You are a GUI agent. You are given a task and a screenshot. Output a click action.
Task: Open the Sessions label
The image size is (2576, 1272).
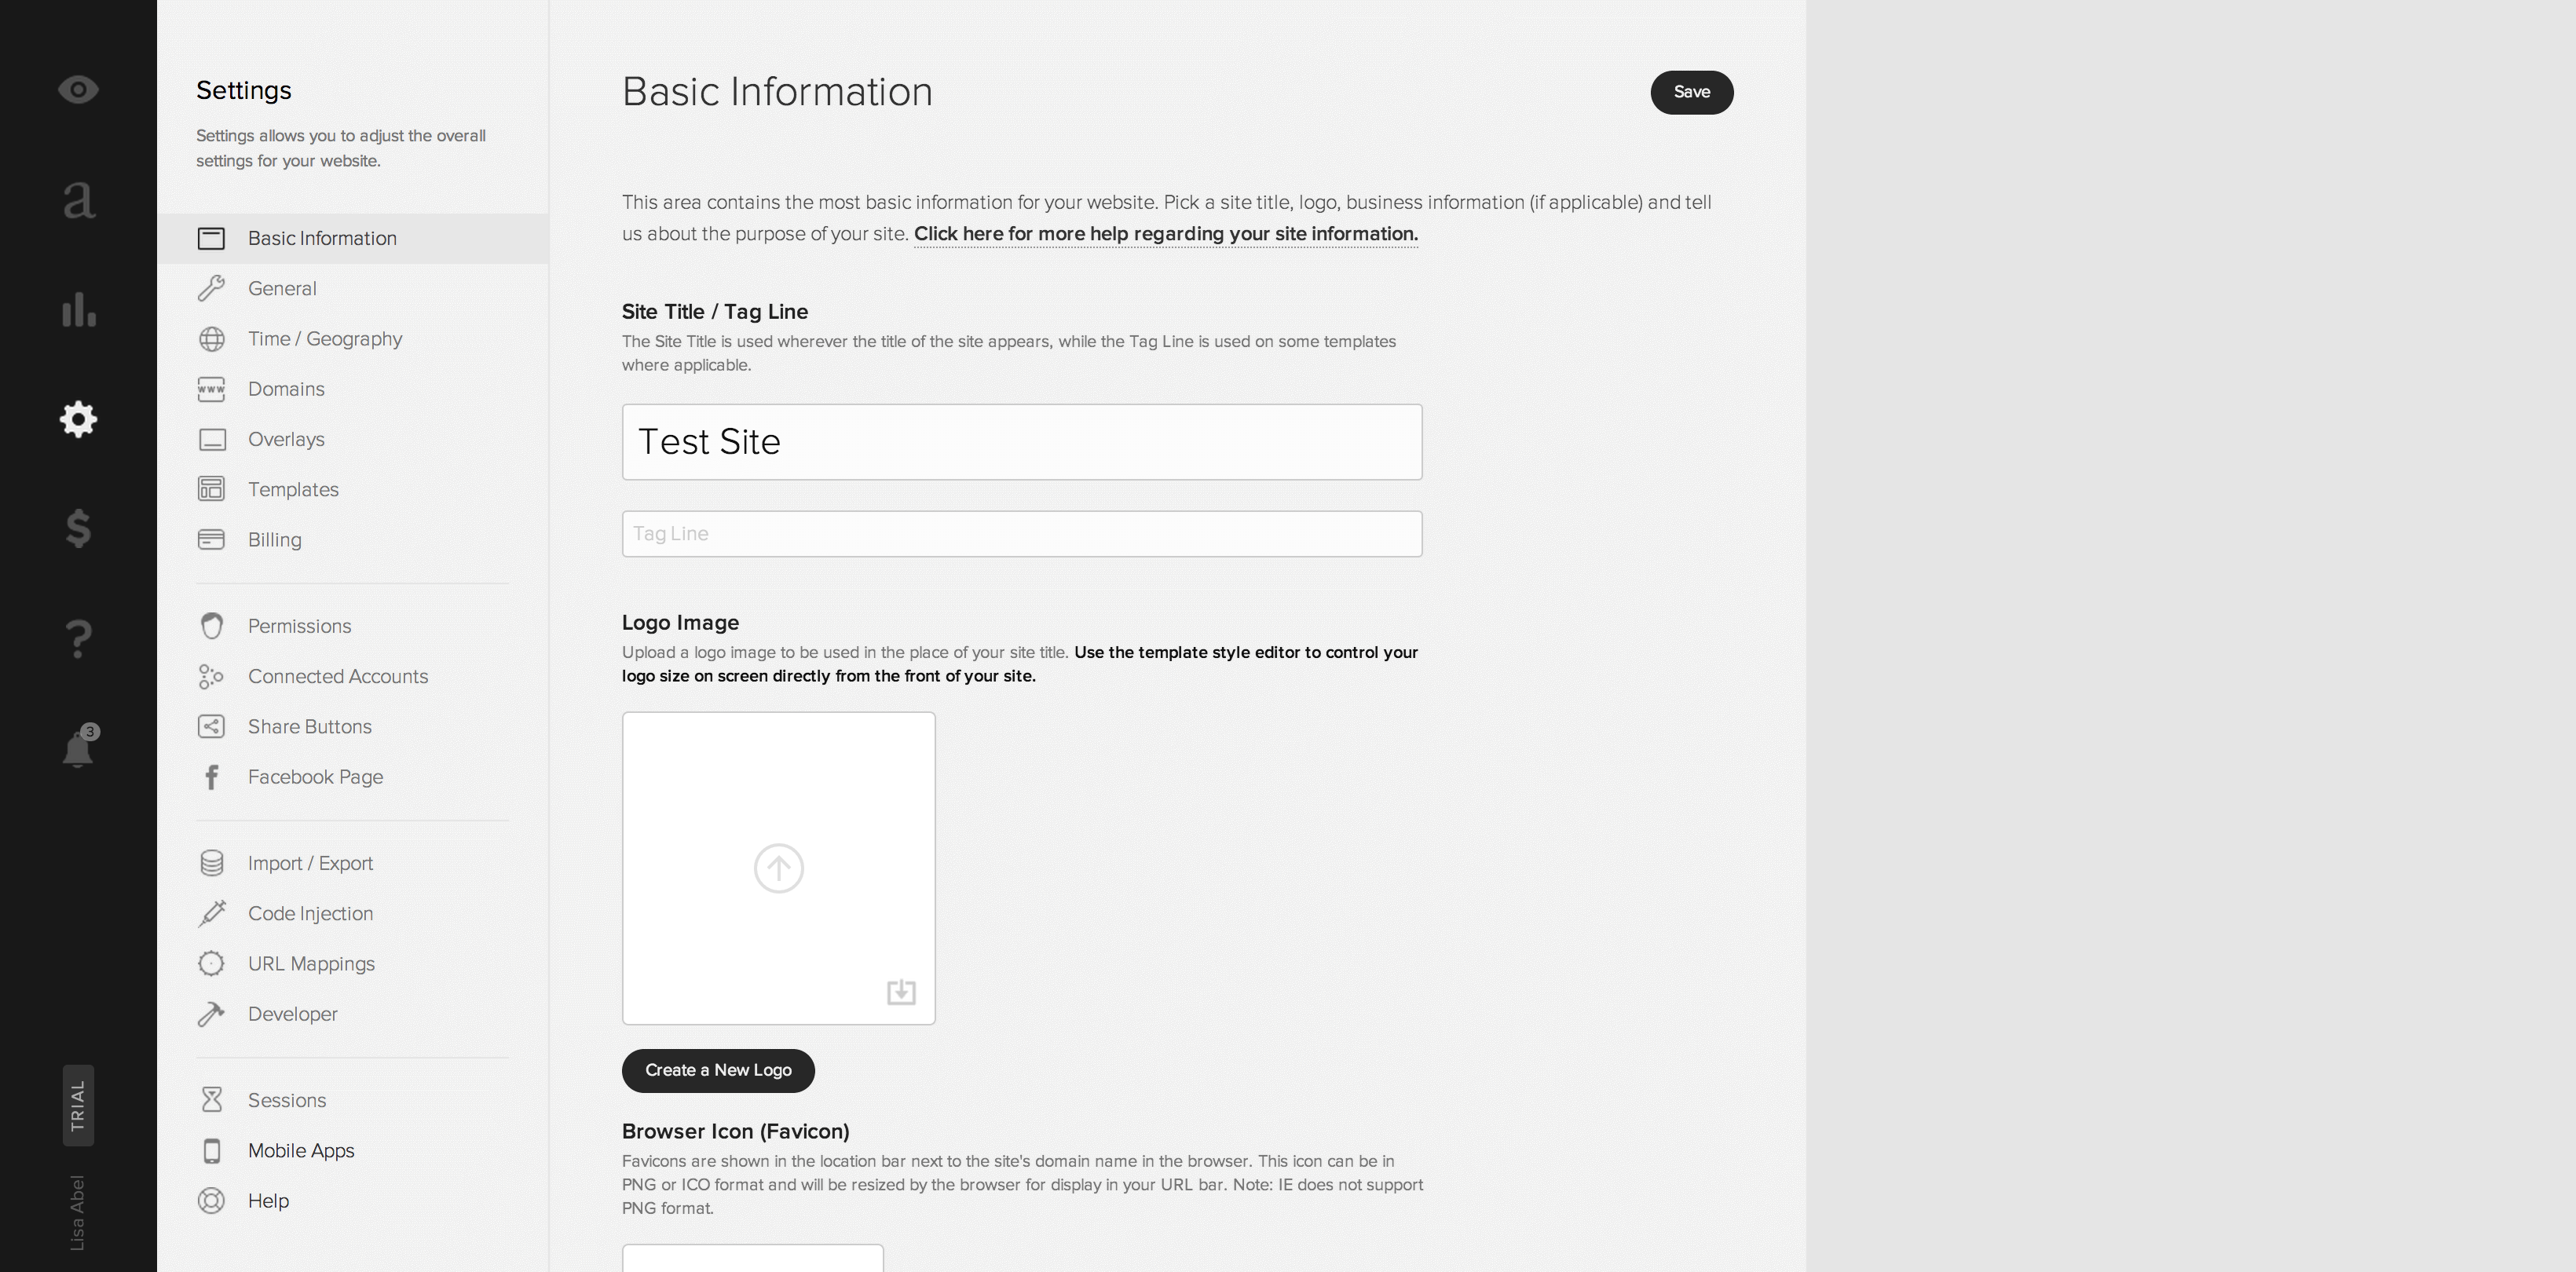coord(287,1100)
